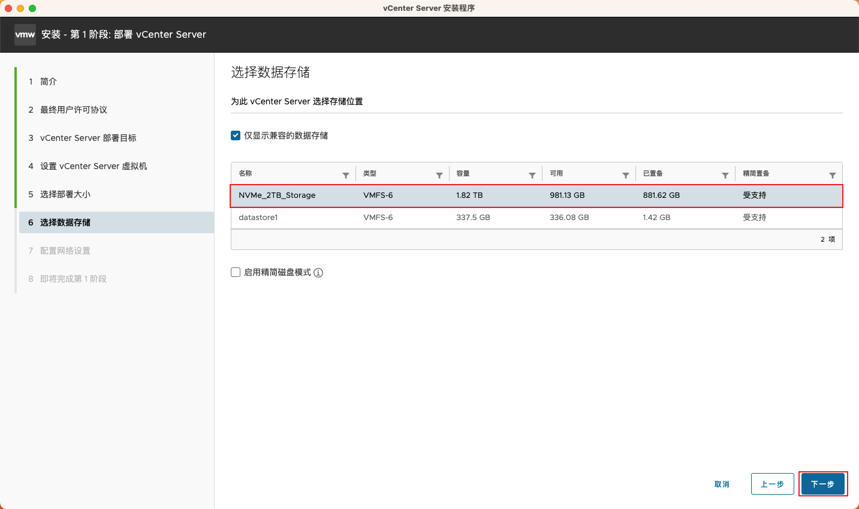The image size is (859, 509).
Task: Select the NVMe_2TB_Storage datastore row
Action: point(537,195)
